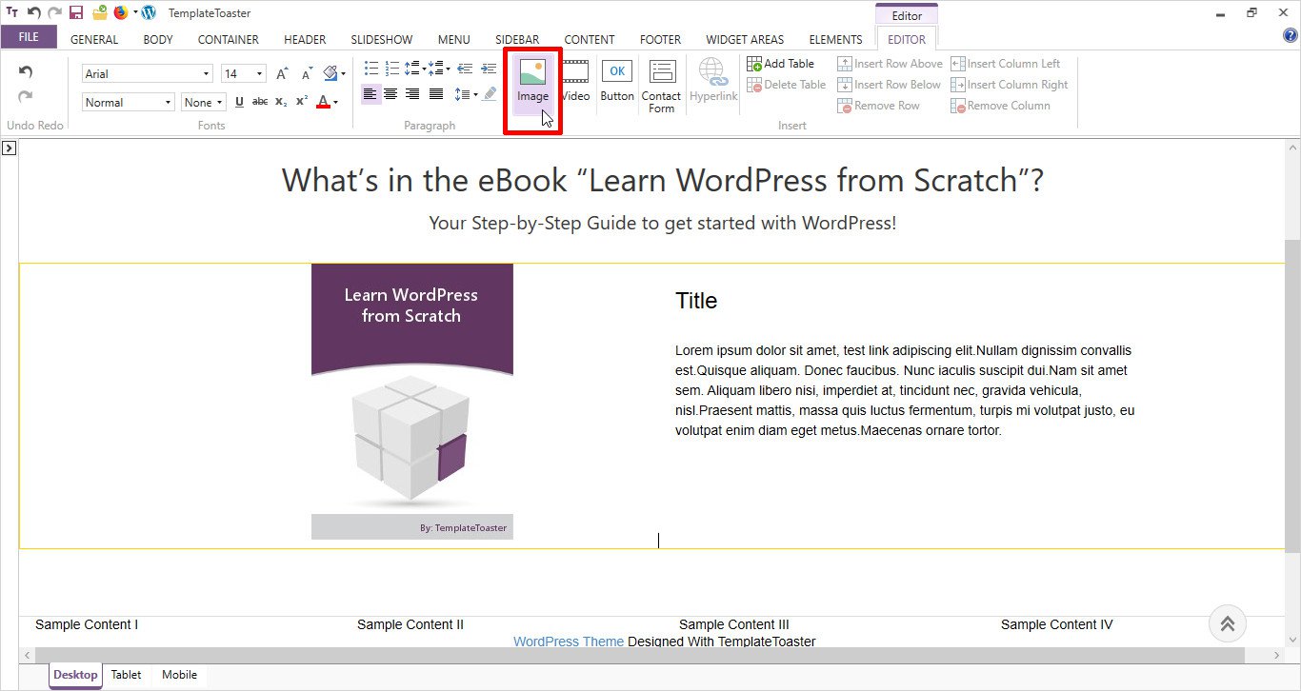Screen dimensions: 1301x691
Task: Open the font size 14 dropdown
Action: pos(244,73)
